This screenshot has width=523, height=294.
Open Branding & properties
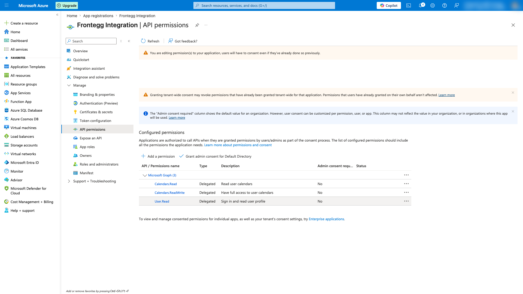point(98,94)
